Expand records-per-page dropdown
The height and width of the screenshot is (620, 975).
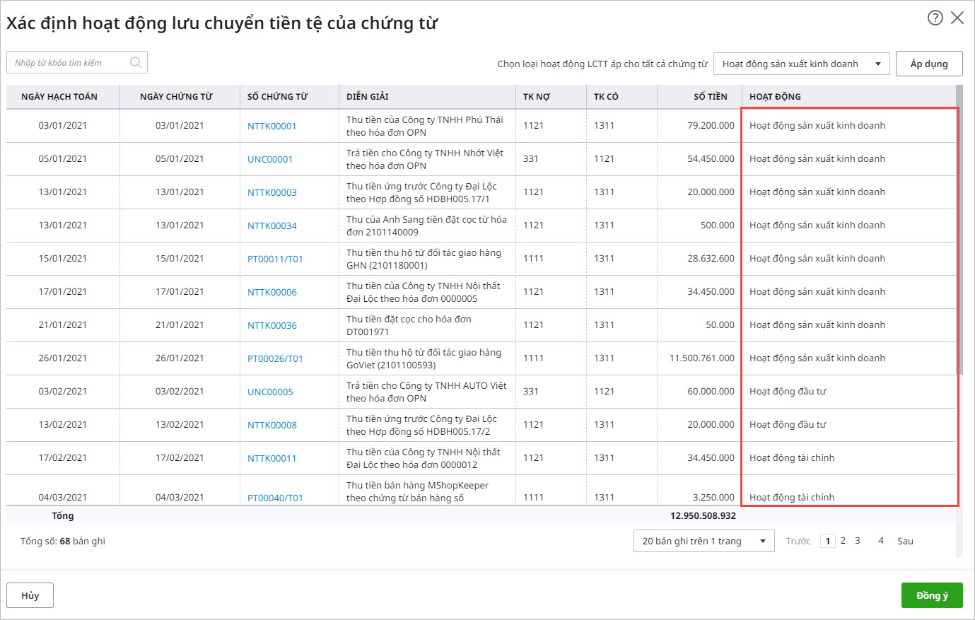pos(703,541)
